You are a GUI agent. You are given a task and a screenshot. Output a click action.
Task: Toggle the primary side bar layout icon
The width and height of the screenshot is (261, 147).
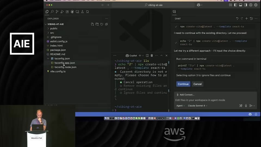click(x=235, y=5)
